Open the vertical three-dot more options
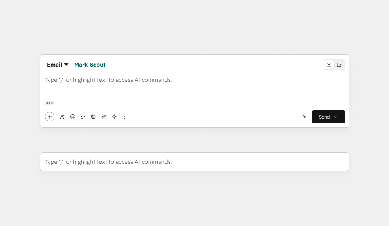 (x=125, y=117)
